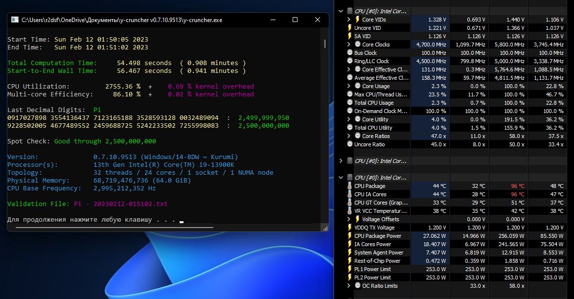Click the lightning icon beside PL1 Power Limit
The width and height of the screenshot is (574, 299).
pyautogui.click(x=350, y=269)
